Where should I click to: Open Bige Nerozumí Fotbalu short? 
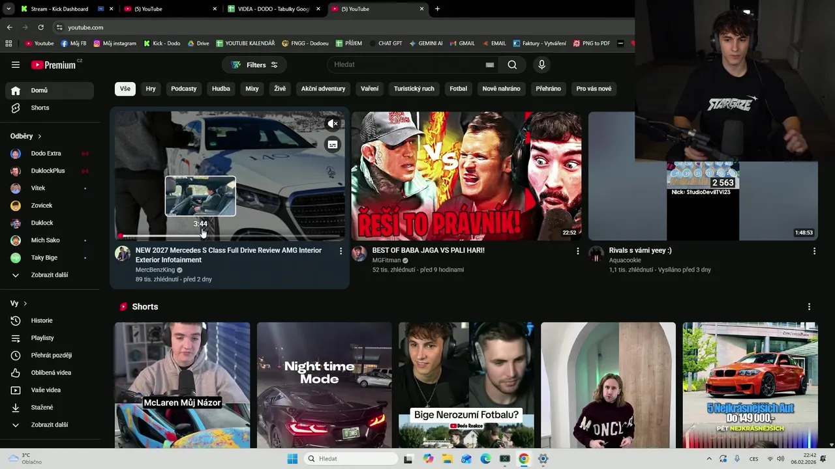coord(466,385)
